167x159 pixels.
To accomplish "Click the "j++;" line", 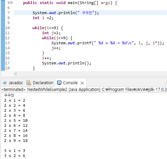I will (56, 48).
